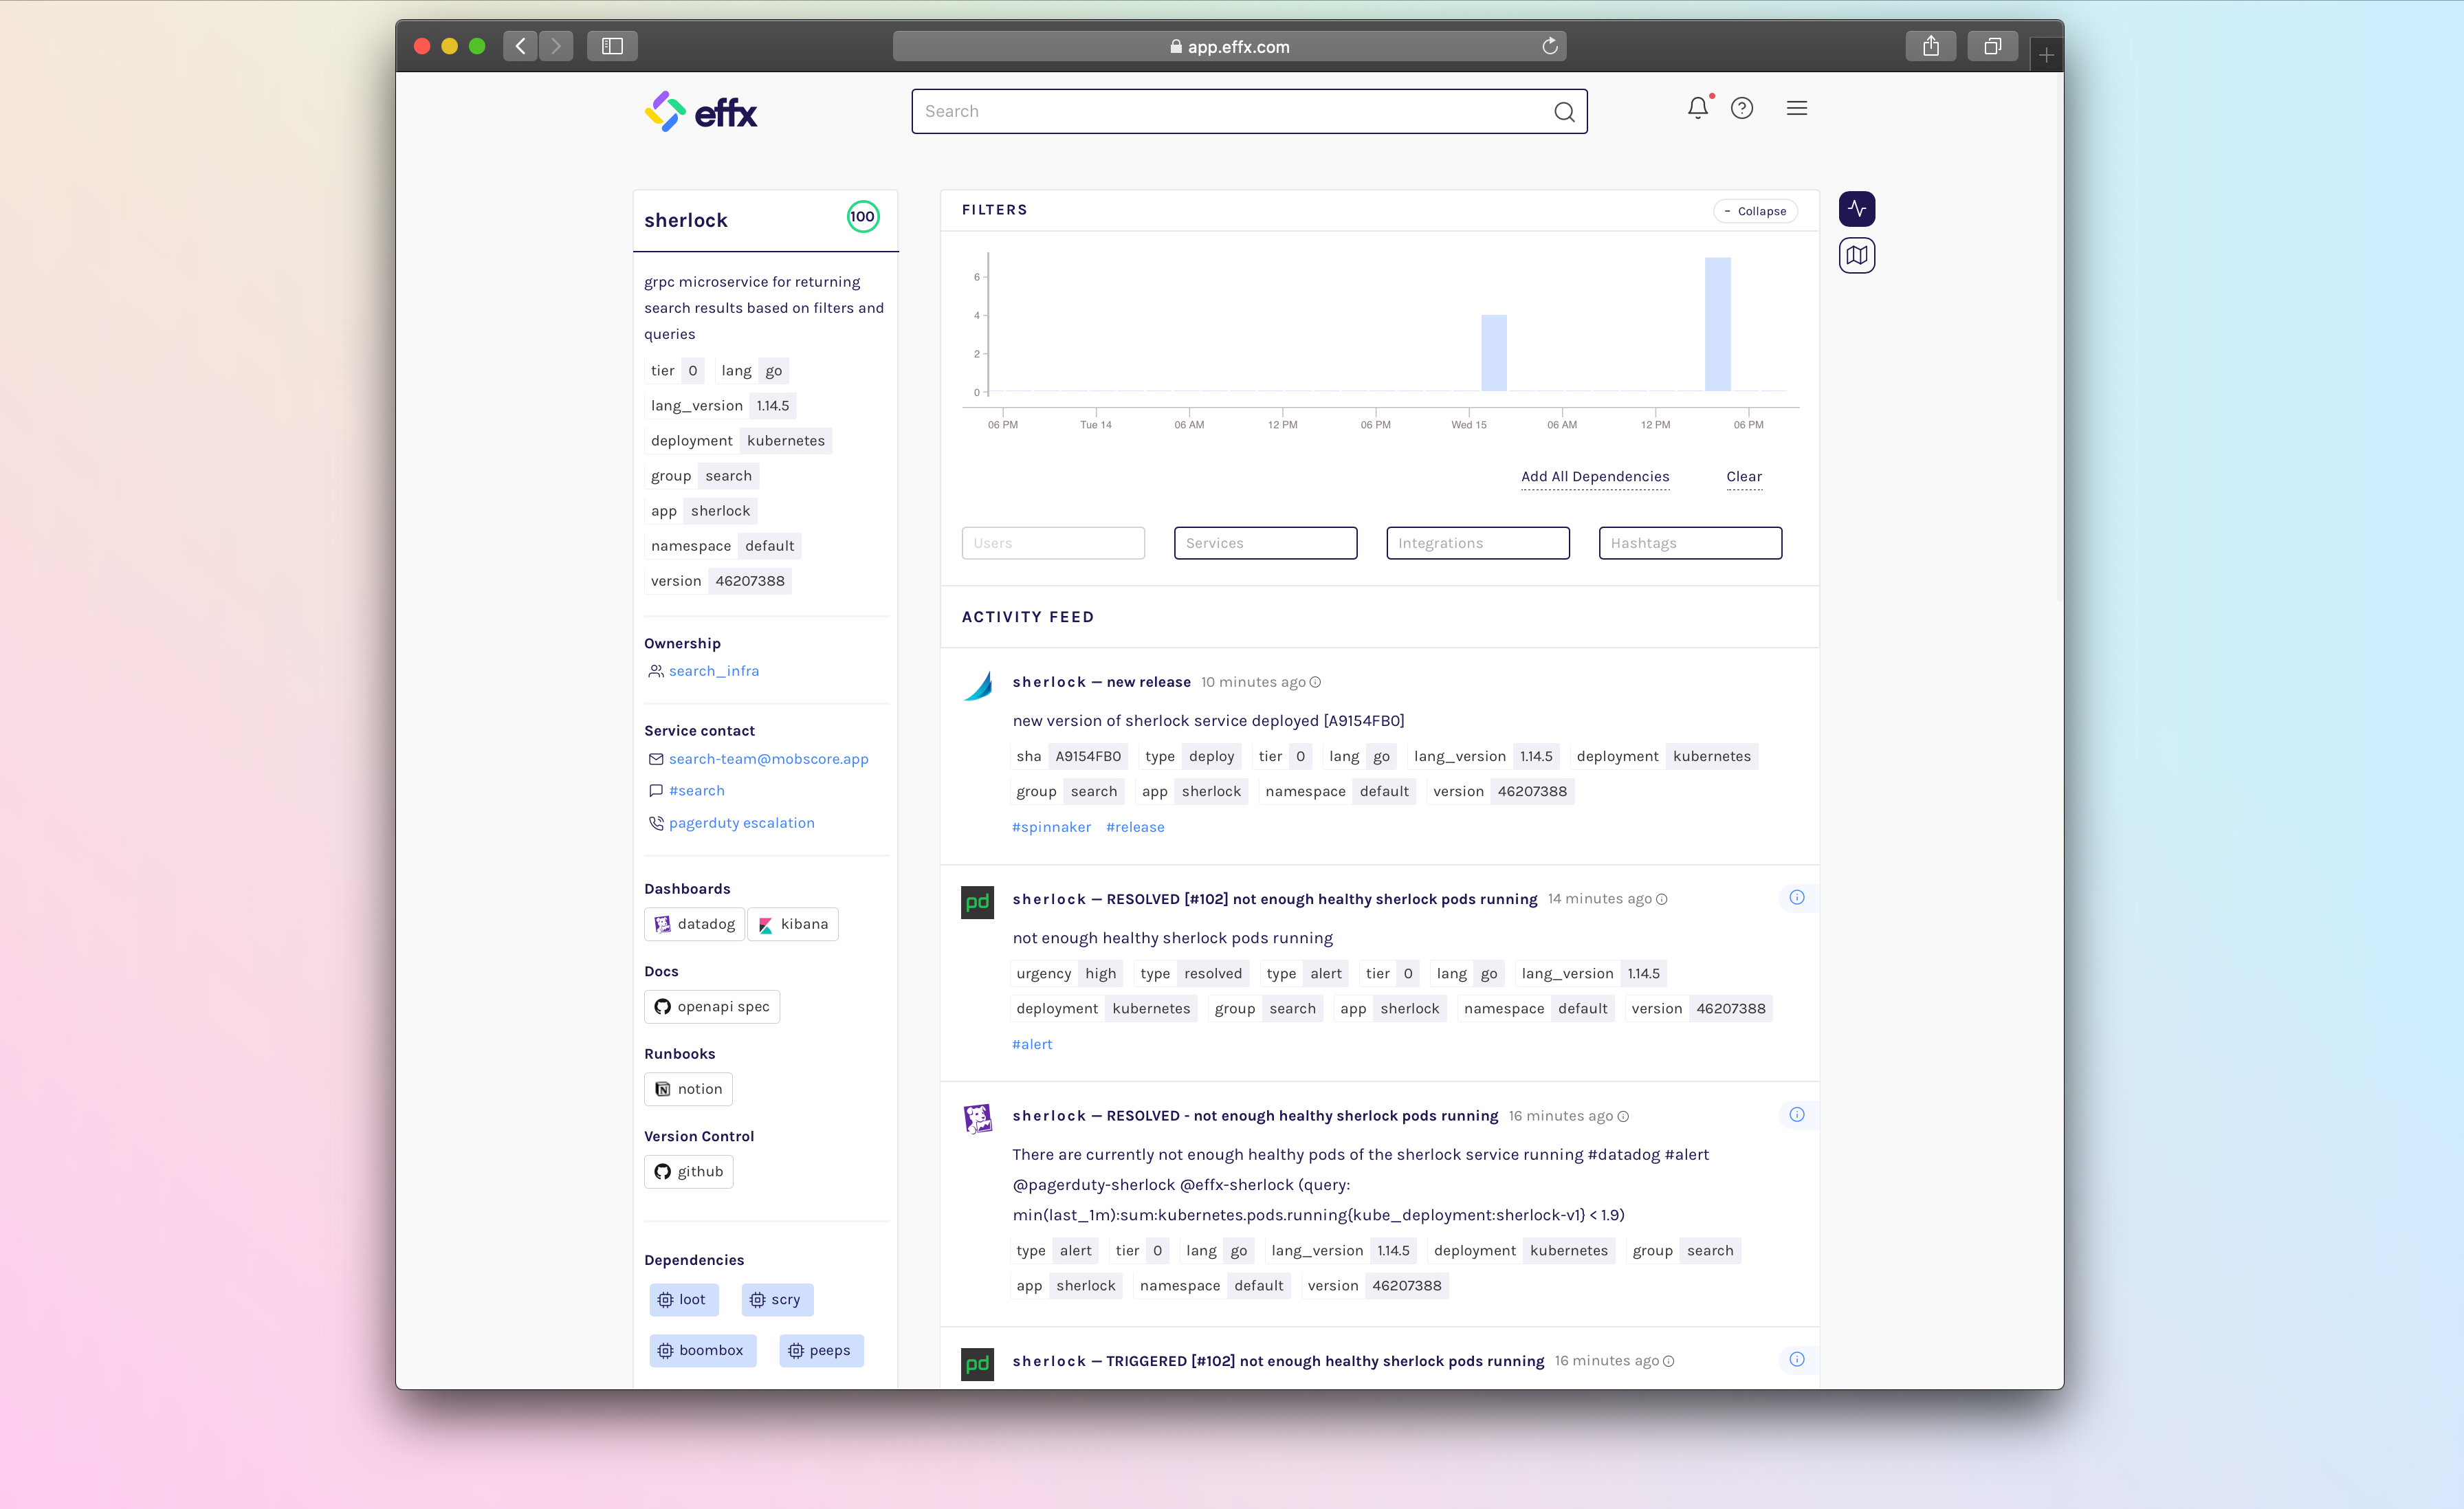
Task: Click PagerDuty icon on RESOLVED #102 entry
Action: 977,902
